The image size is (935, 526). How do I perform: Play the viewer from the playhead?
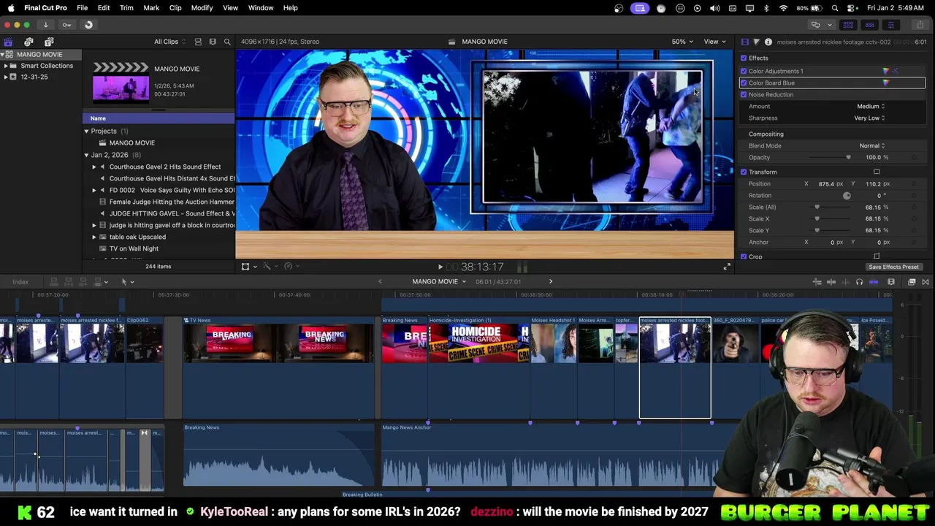(440, 267)
